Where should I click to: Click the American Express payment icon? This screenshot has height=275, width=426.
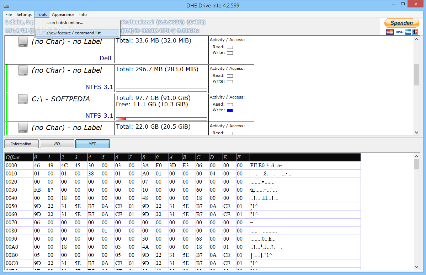tap(408, 32)
